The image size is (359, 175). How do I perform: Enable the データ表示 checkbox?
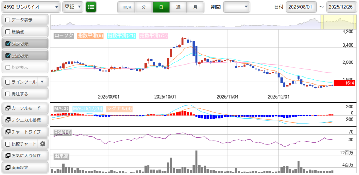pyautogui.click(x=8, y=20)
